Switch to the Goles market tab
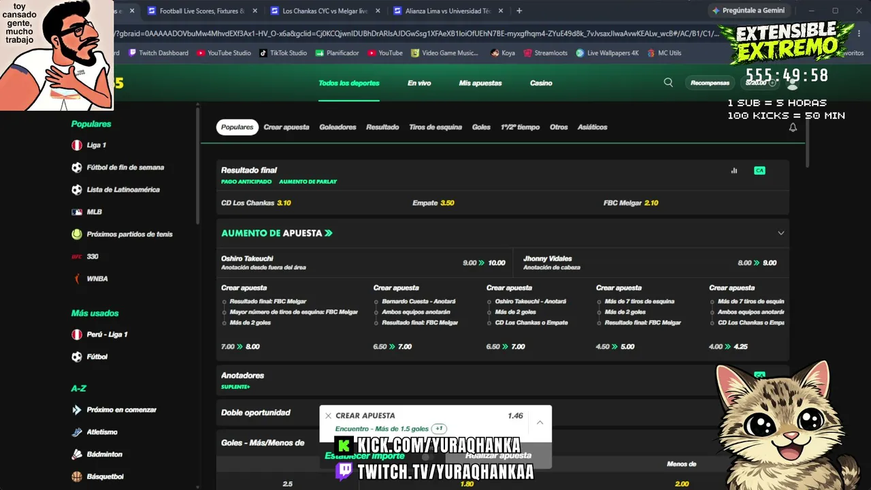 pos(481,127)
